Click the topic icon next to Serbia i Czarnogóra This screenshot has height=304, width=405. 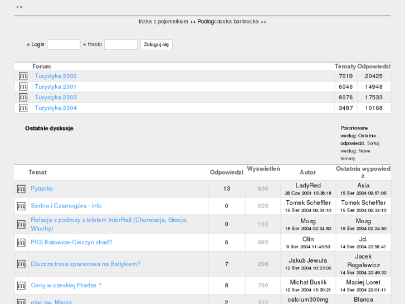(x=21, y=206)
